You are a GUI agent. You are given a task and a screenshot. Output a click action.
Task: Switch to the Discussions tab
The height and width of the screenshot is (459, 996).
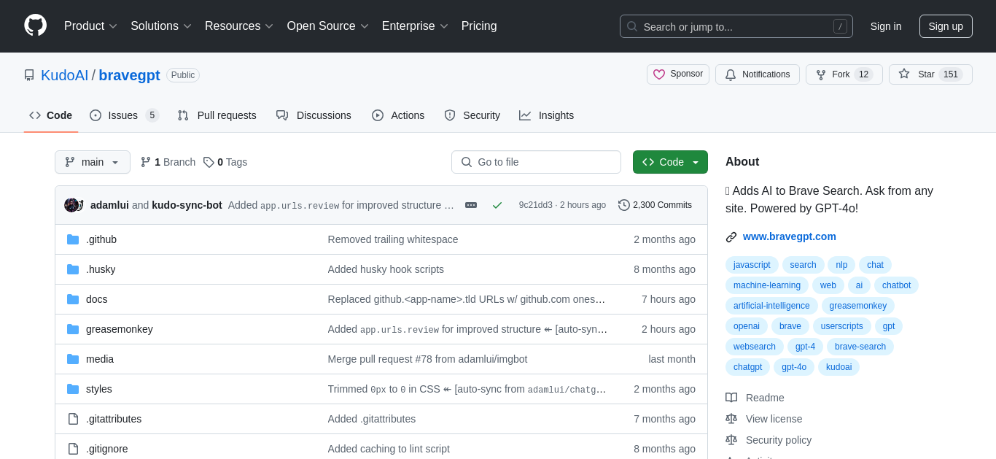[x=314, y=115]
